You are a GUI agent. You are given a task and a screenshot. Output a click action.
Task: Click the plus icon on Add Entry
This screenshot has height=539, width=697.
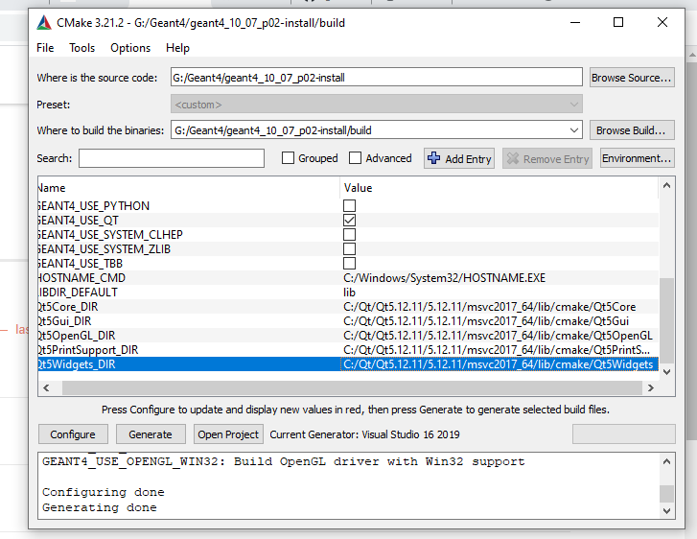(433, 158)
